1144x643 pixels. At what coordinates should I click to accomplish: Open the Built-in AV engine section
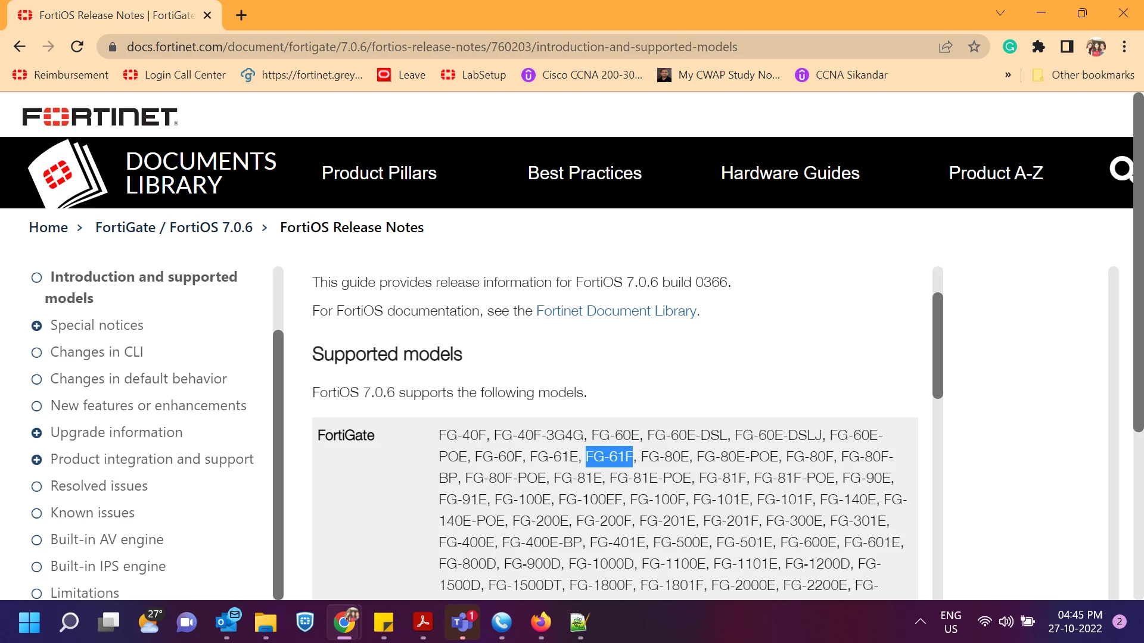107,539
